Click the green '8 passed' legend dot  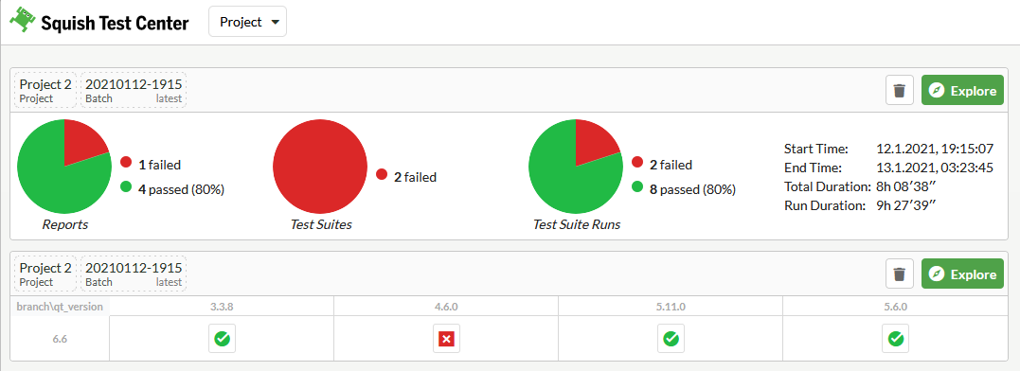(638, 189)
